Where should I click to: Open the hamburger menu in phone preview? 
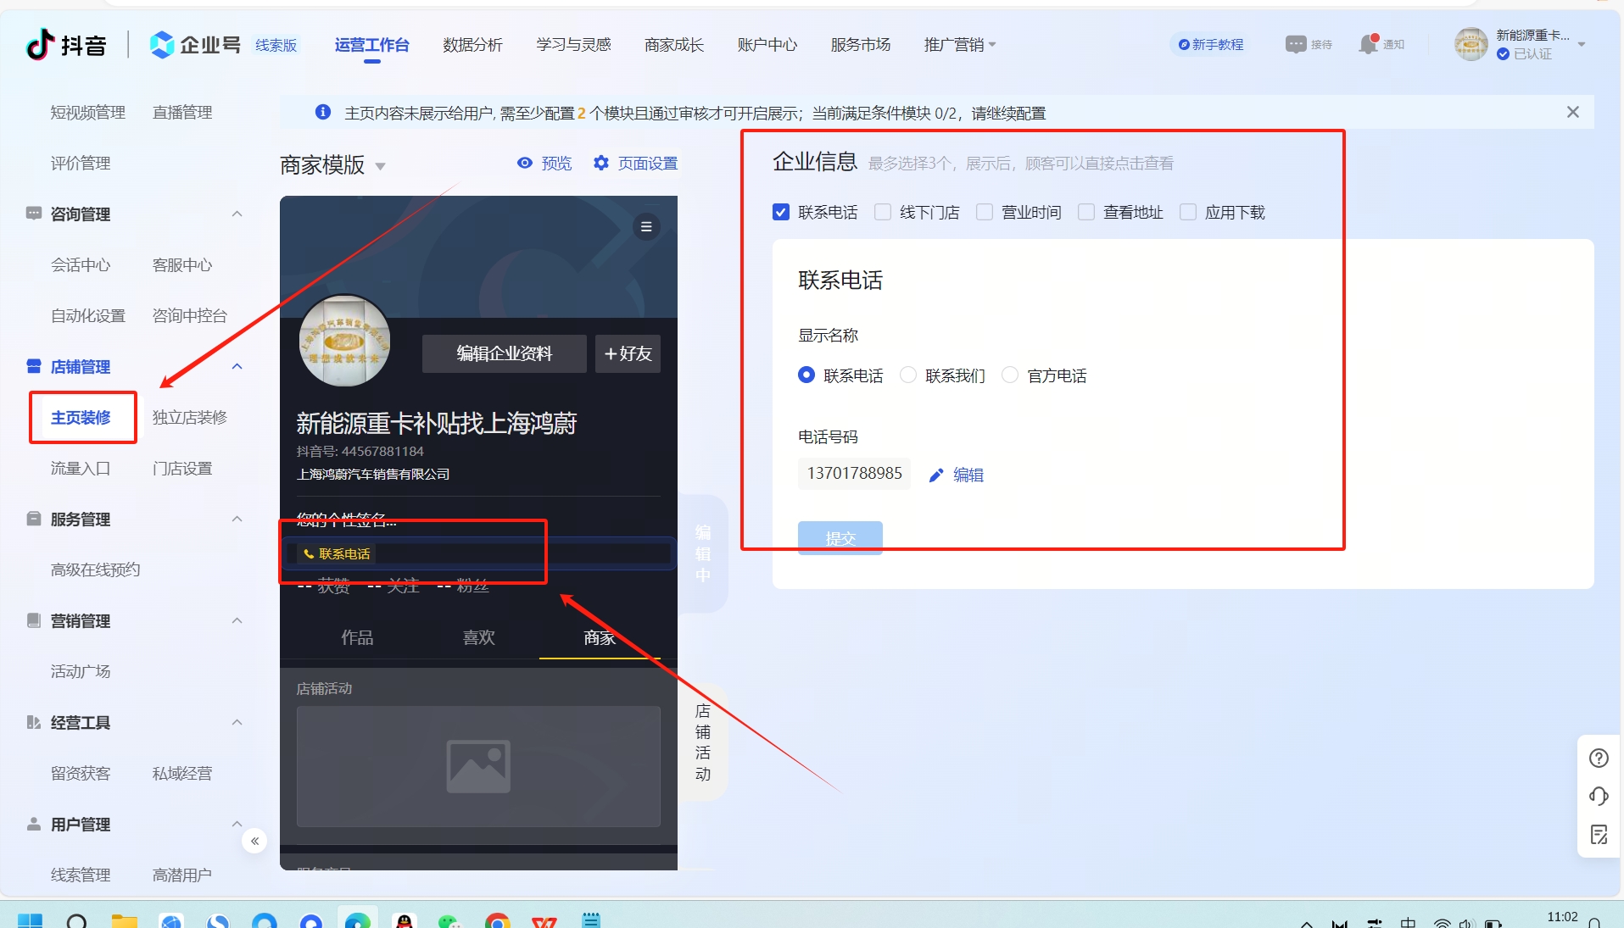[x=646, y=226]
